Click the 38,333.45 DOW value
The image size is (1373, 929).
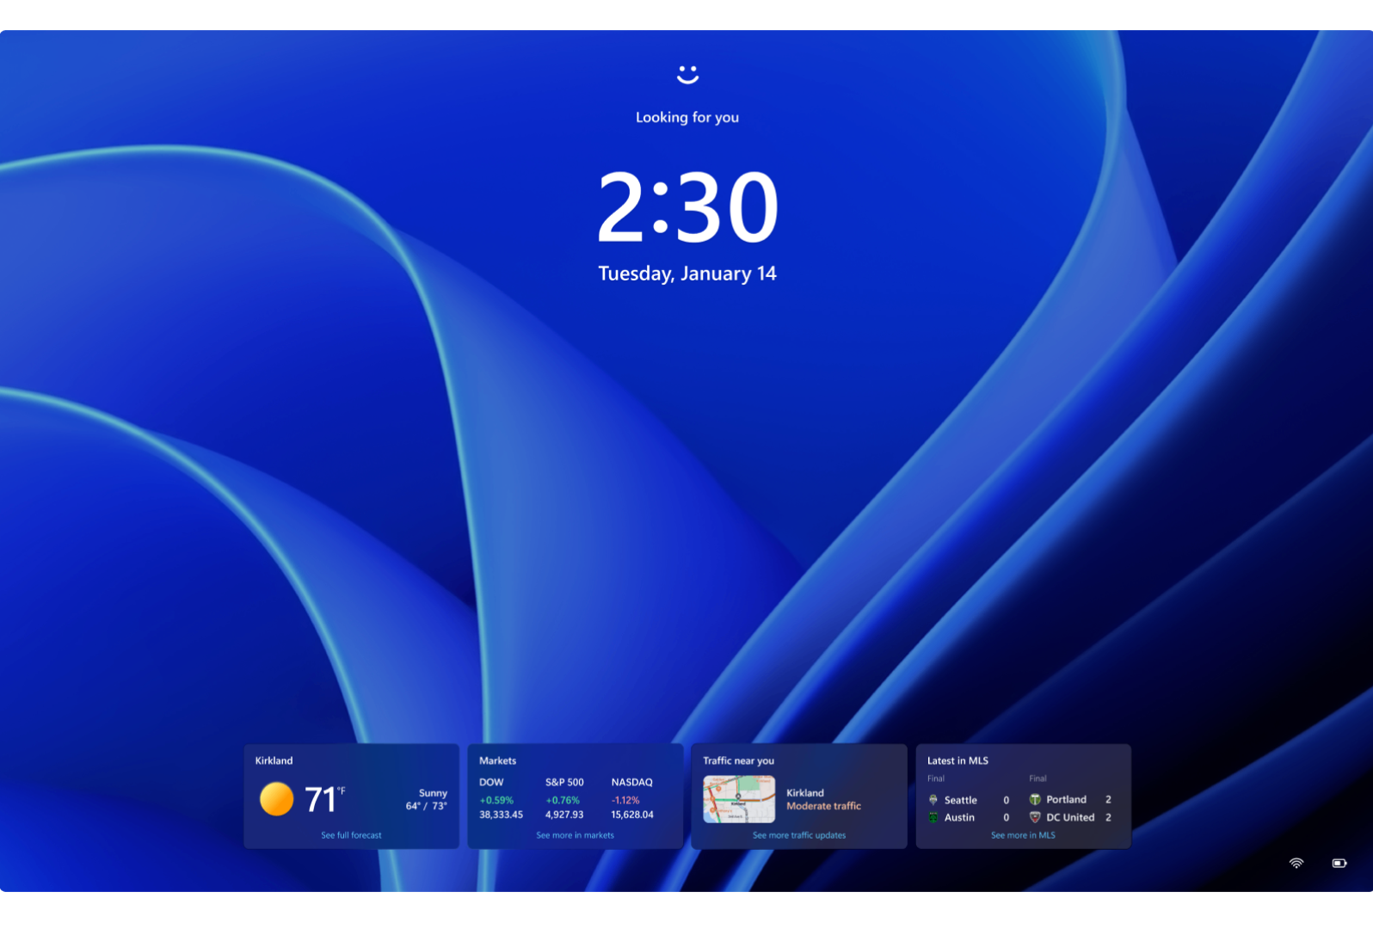click(501, 815)
